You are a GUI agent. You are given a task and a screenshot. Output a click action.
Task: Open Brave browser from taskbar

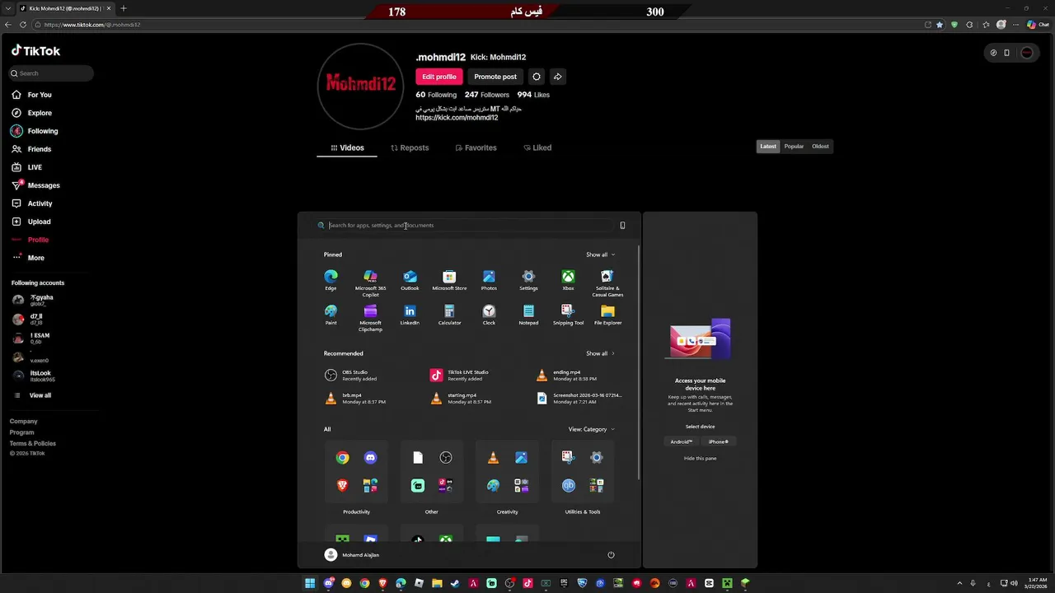tap(382, 583)
